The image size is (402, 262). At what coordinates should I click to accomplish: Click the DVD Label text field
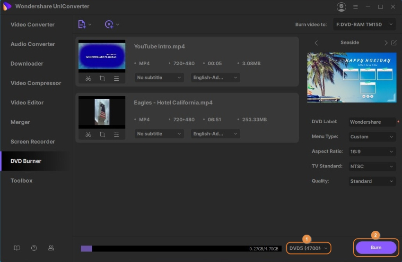[x=372, y=122]
